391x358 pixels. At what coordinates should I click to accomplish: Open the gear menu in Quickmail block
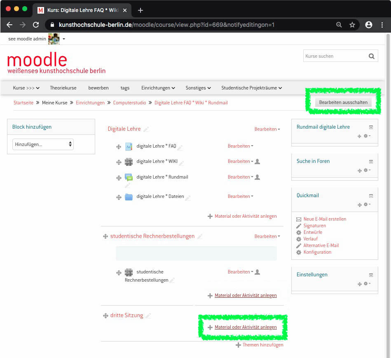367,204
